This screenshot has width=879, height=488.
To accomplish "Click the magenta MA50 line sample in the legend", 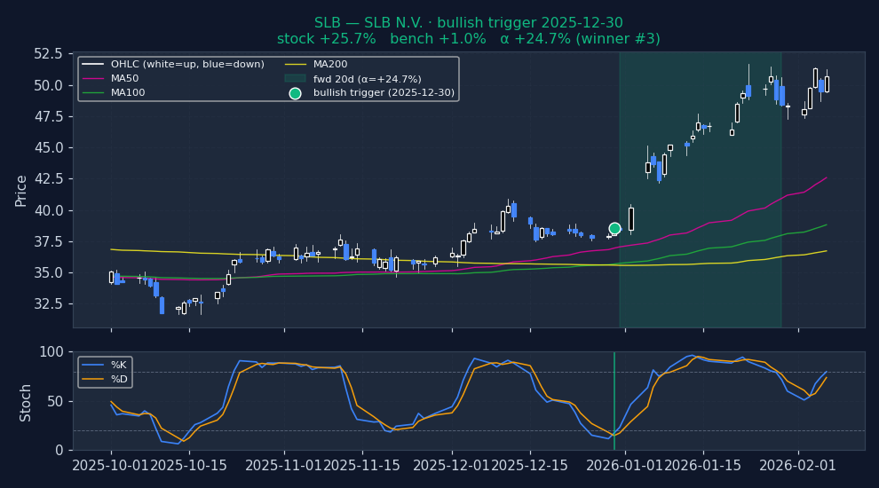I will point(95,79).
